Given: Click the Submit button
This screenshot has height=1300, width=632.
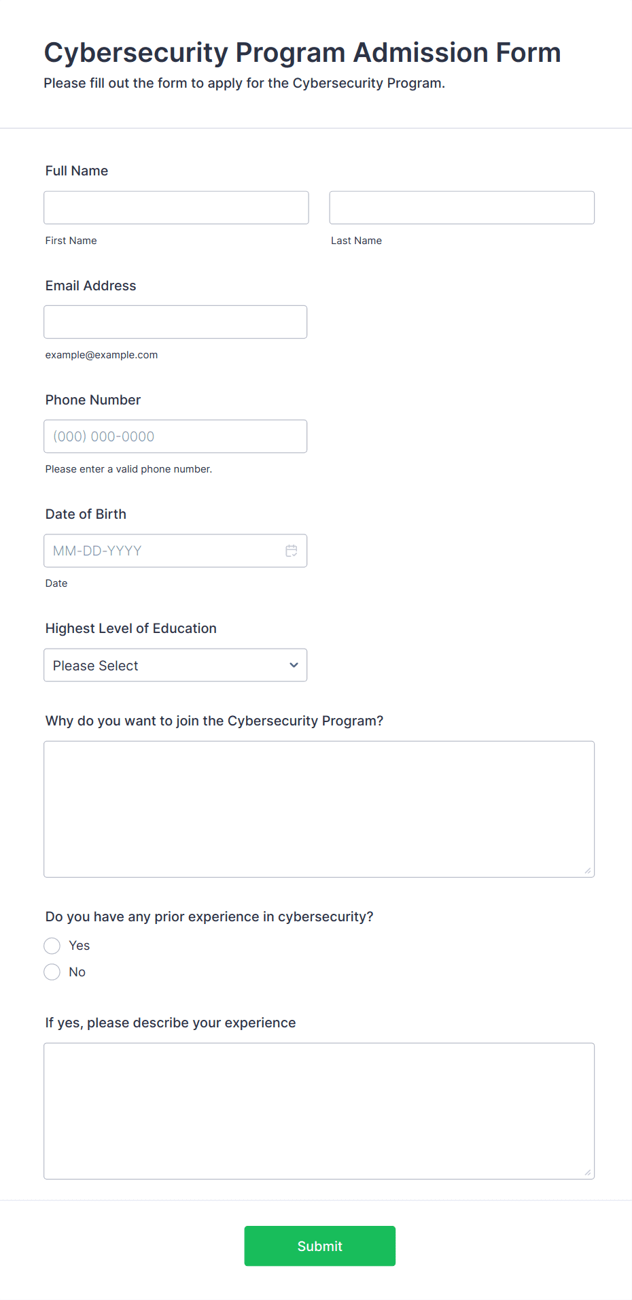Looking at the screenshot, I should 319,1246.
